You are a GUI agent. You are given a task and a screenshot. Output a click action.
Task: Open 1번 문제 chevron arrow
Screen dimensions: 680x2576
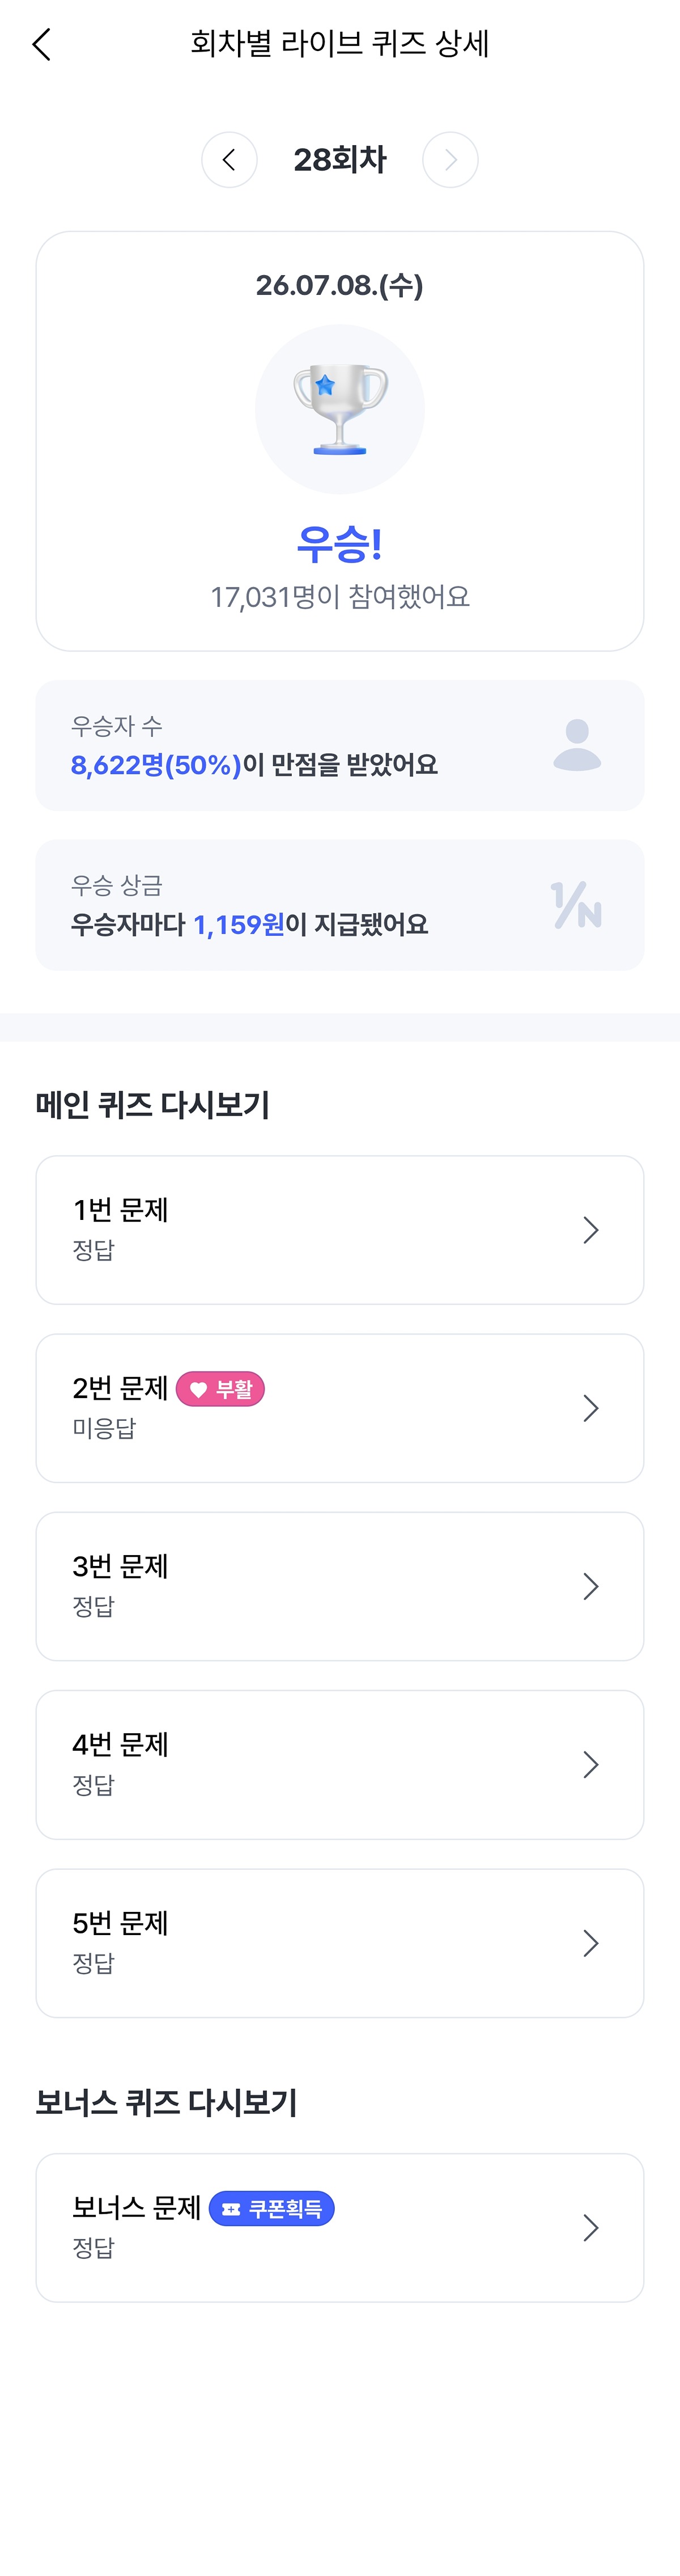point(591,1230)
